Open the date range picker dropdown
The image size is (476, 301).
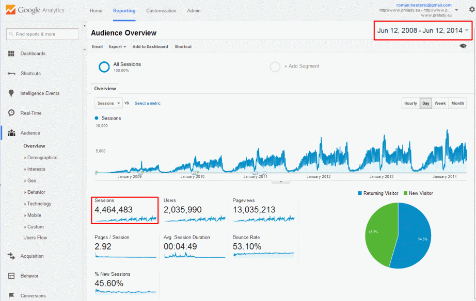click(x=423, y=30)
